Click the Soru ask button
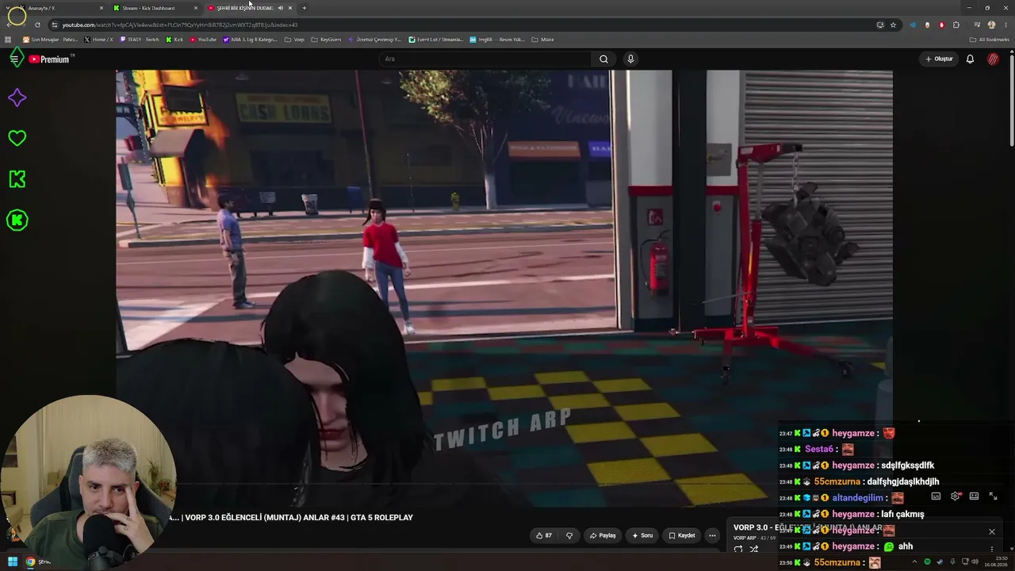The height and width of the screenshot is (571, 1015). tap(642, 535)
